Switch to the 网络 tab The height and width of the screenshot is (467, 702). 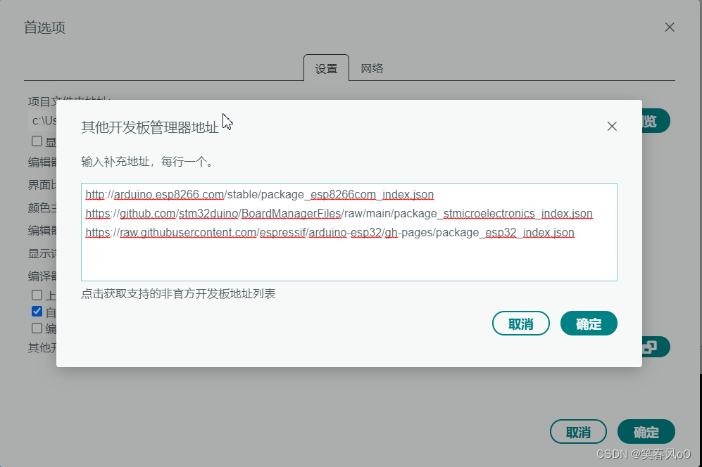(372, 68)
